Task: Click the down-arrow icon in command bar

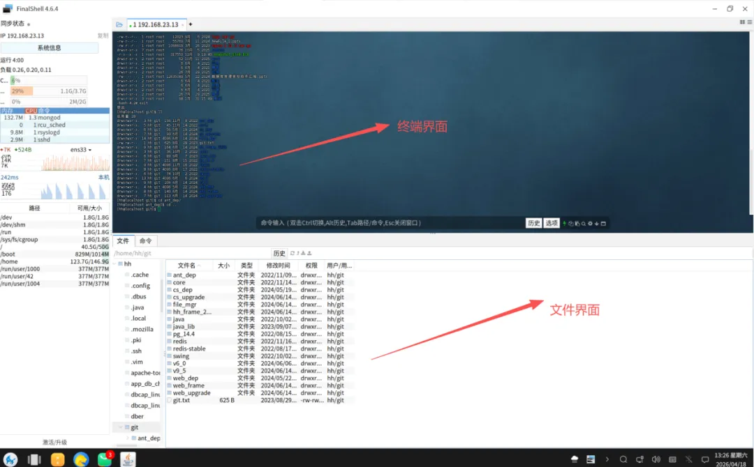Action: click(597, 223)
